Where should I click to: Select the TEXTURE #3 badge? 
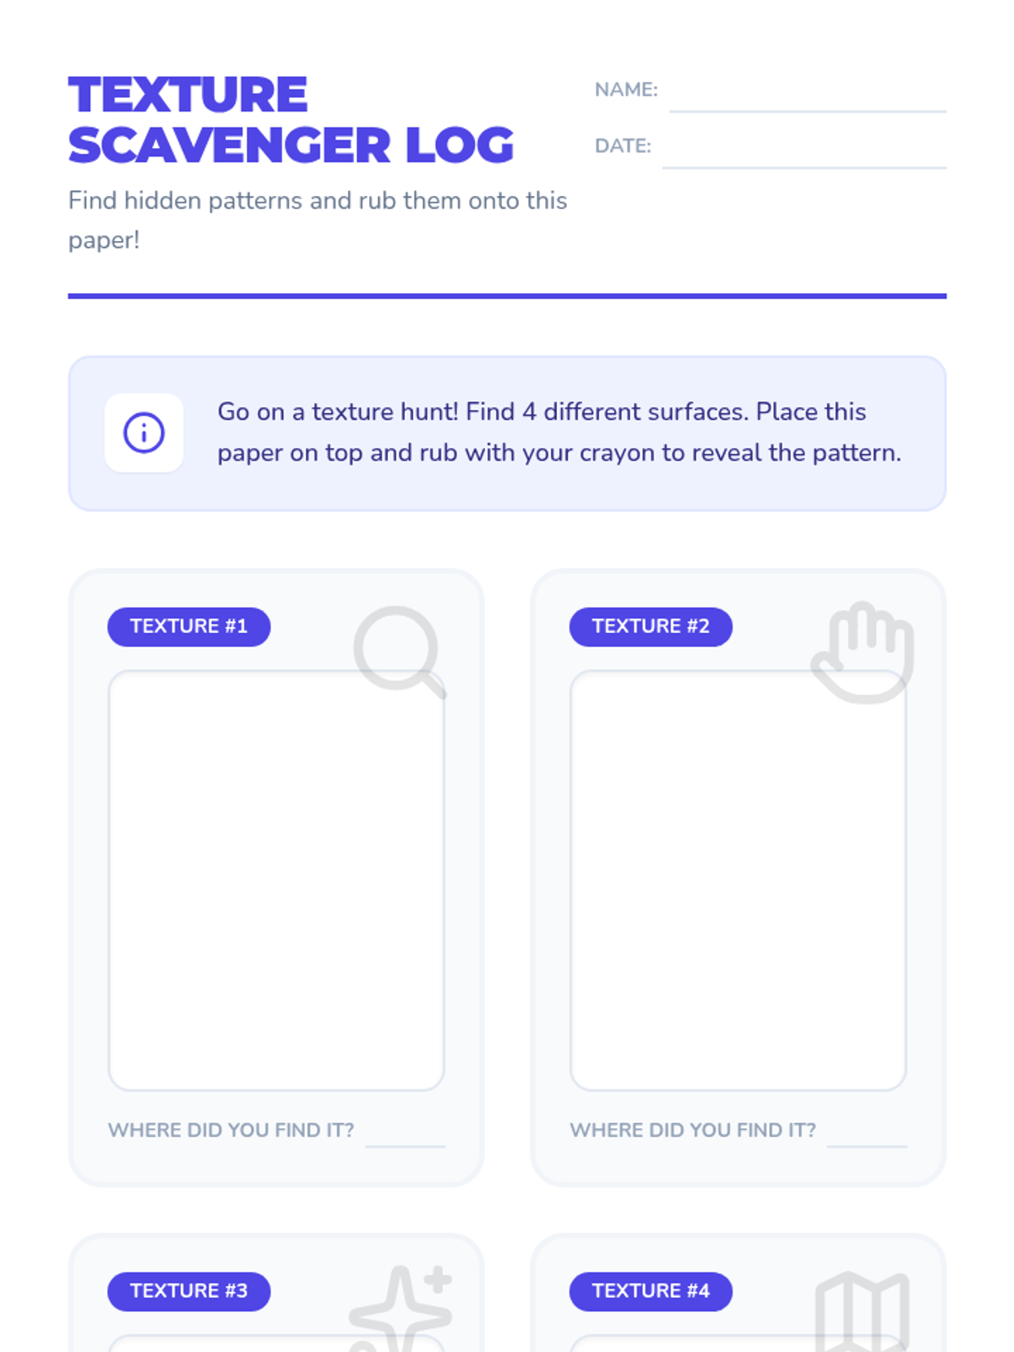(x=188, y=1291)
